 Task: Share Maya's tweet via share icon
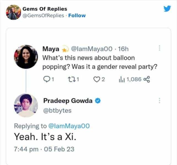point(147,79)
